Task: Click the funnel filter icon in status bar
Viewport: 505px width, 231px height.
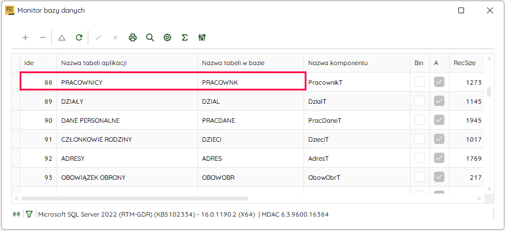Action: coord(29,214)
